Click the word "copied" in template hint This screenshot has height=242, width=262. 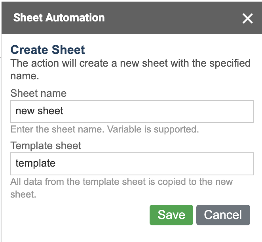coord(172,182)
